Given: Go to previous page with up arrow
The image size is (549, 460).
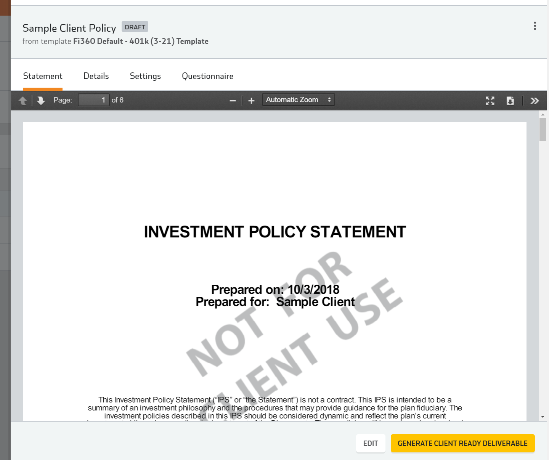Looking at the screenshot, I should click(23, 101).
